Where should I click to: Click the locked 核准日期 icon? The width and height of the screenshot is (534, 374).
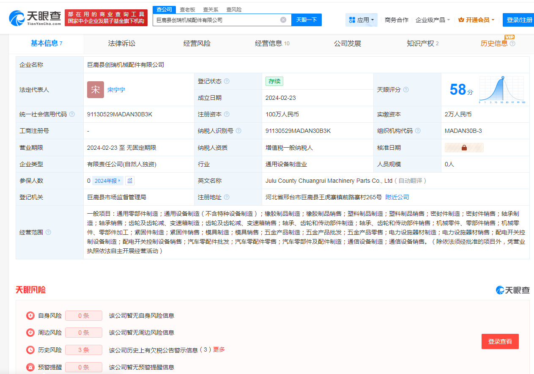(x=464, y=148)
